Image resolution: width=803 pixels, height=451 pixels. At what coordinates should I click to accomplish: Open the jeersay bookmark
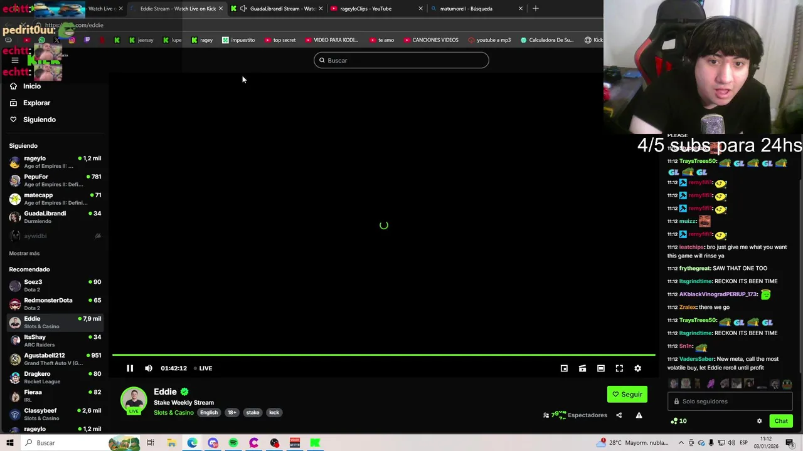(141, 40)
